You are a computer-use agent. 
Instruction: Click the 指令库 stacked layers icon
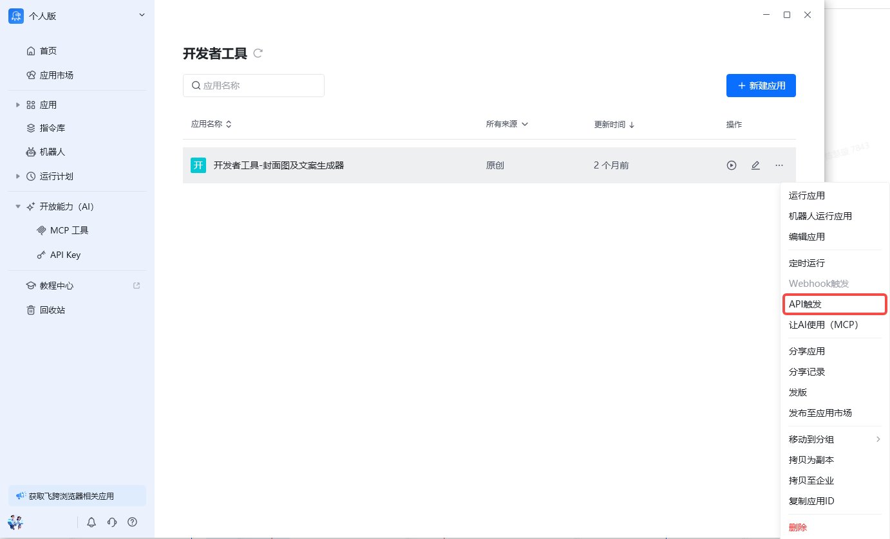(30, 128)
